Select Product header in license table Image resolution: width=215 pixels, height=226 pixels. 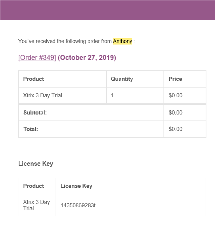pyautogui.click(x=34, y=186)
